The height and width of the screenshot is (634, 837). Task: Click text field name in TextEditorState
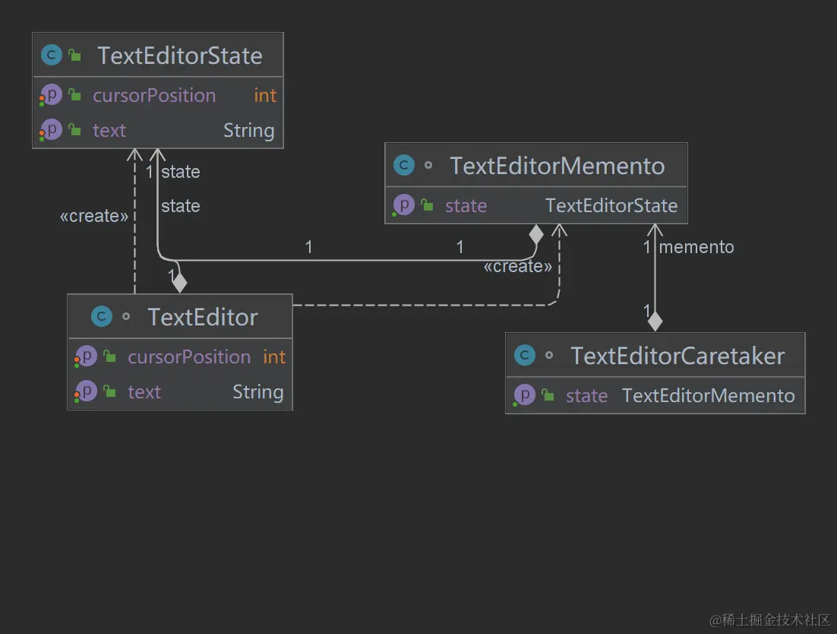(x=109, y=131)
